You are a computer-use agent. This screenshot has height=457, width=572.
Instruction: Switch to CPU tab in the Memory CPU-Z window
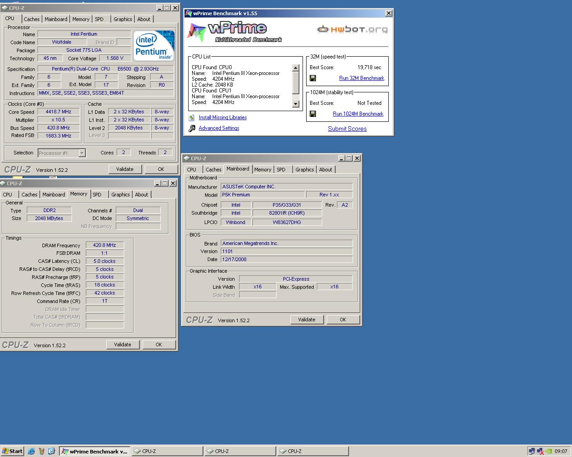click(x=8, y=195)
